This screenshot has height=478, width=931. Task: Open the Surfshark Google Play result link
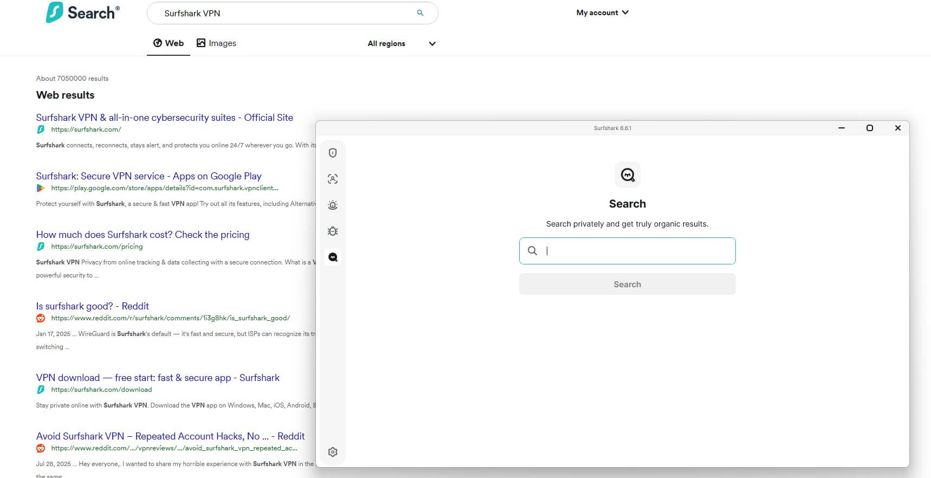coord(148,176)
